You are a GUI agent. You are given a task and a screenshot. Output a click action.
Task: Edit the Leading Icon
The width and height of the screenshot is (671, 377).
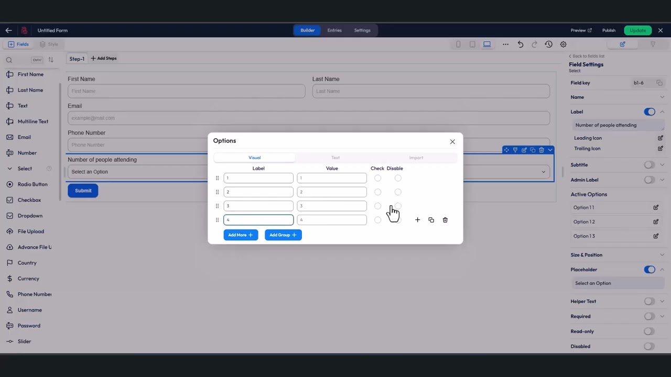tap(661, 138)
